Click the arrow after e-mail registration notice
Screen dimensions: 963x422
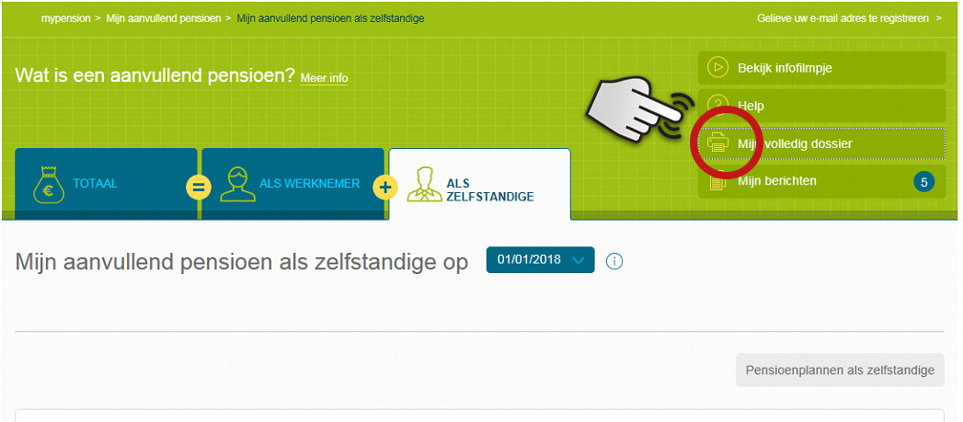click(x=938, y=18)
